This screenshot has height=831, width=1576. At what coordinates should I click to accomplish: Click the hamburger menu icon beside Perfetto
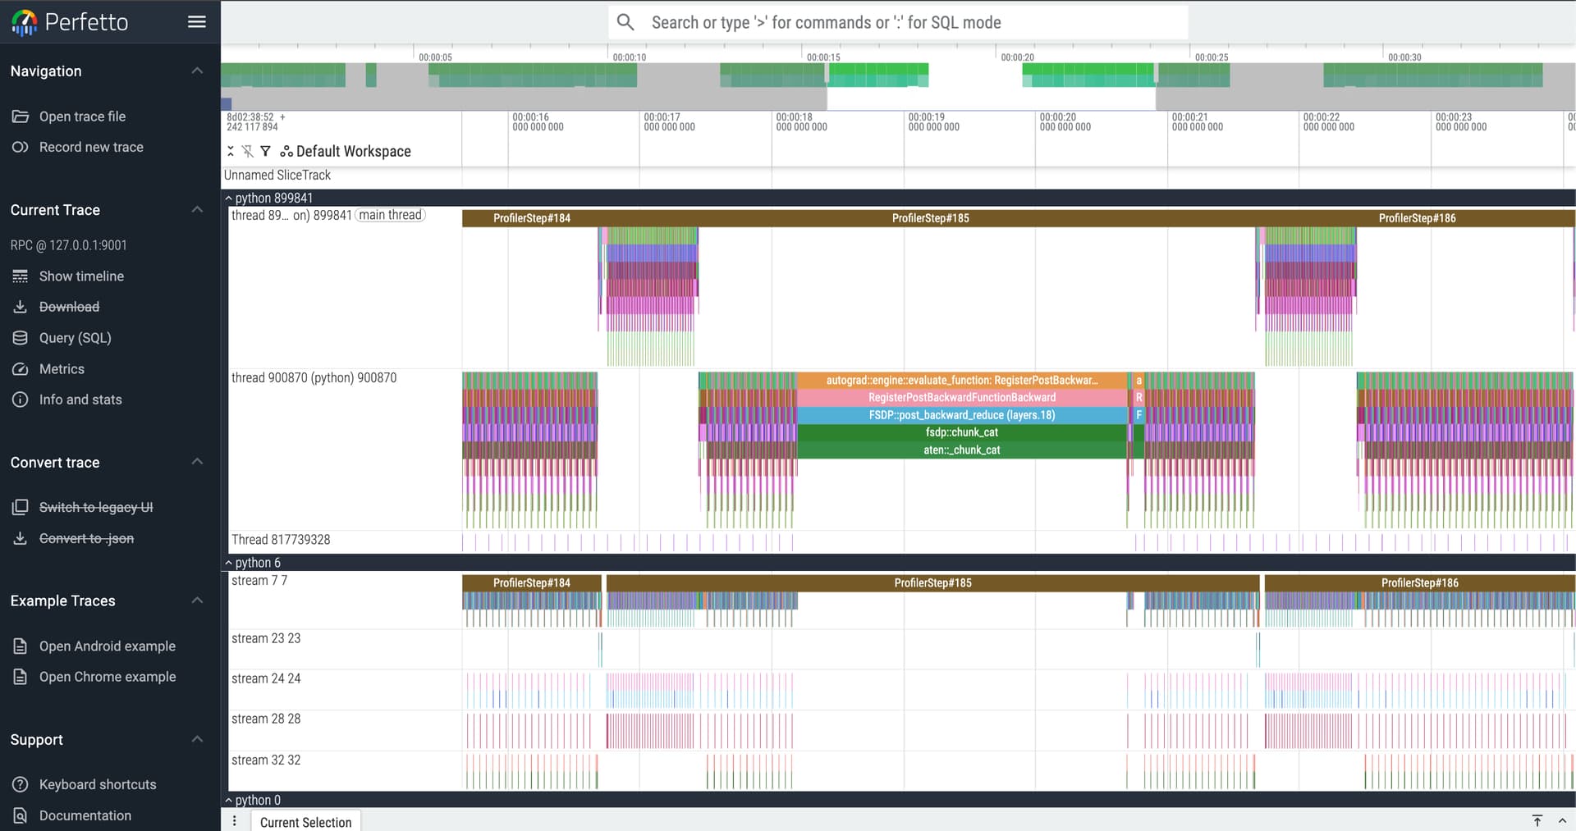click(197, 22)
